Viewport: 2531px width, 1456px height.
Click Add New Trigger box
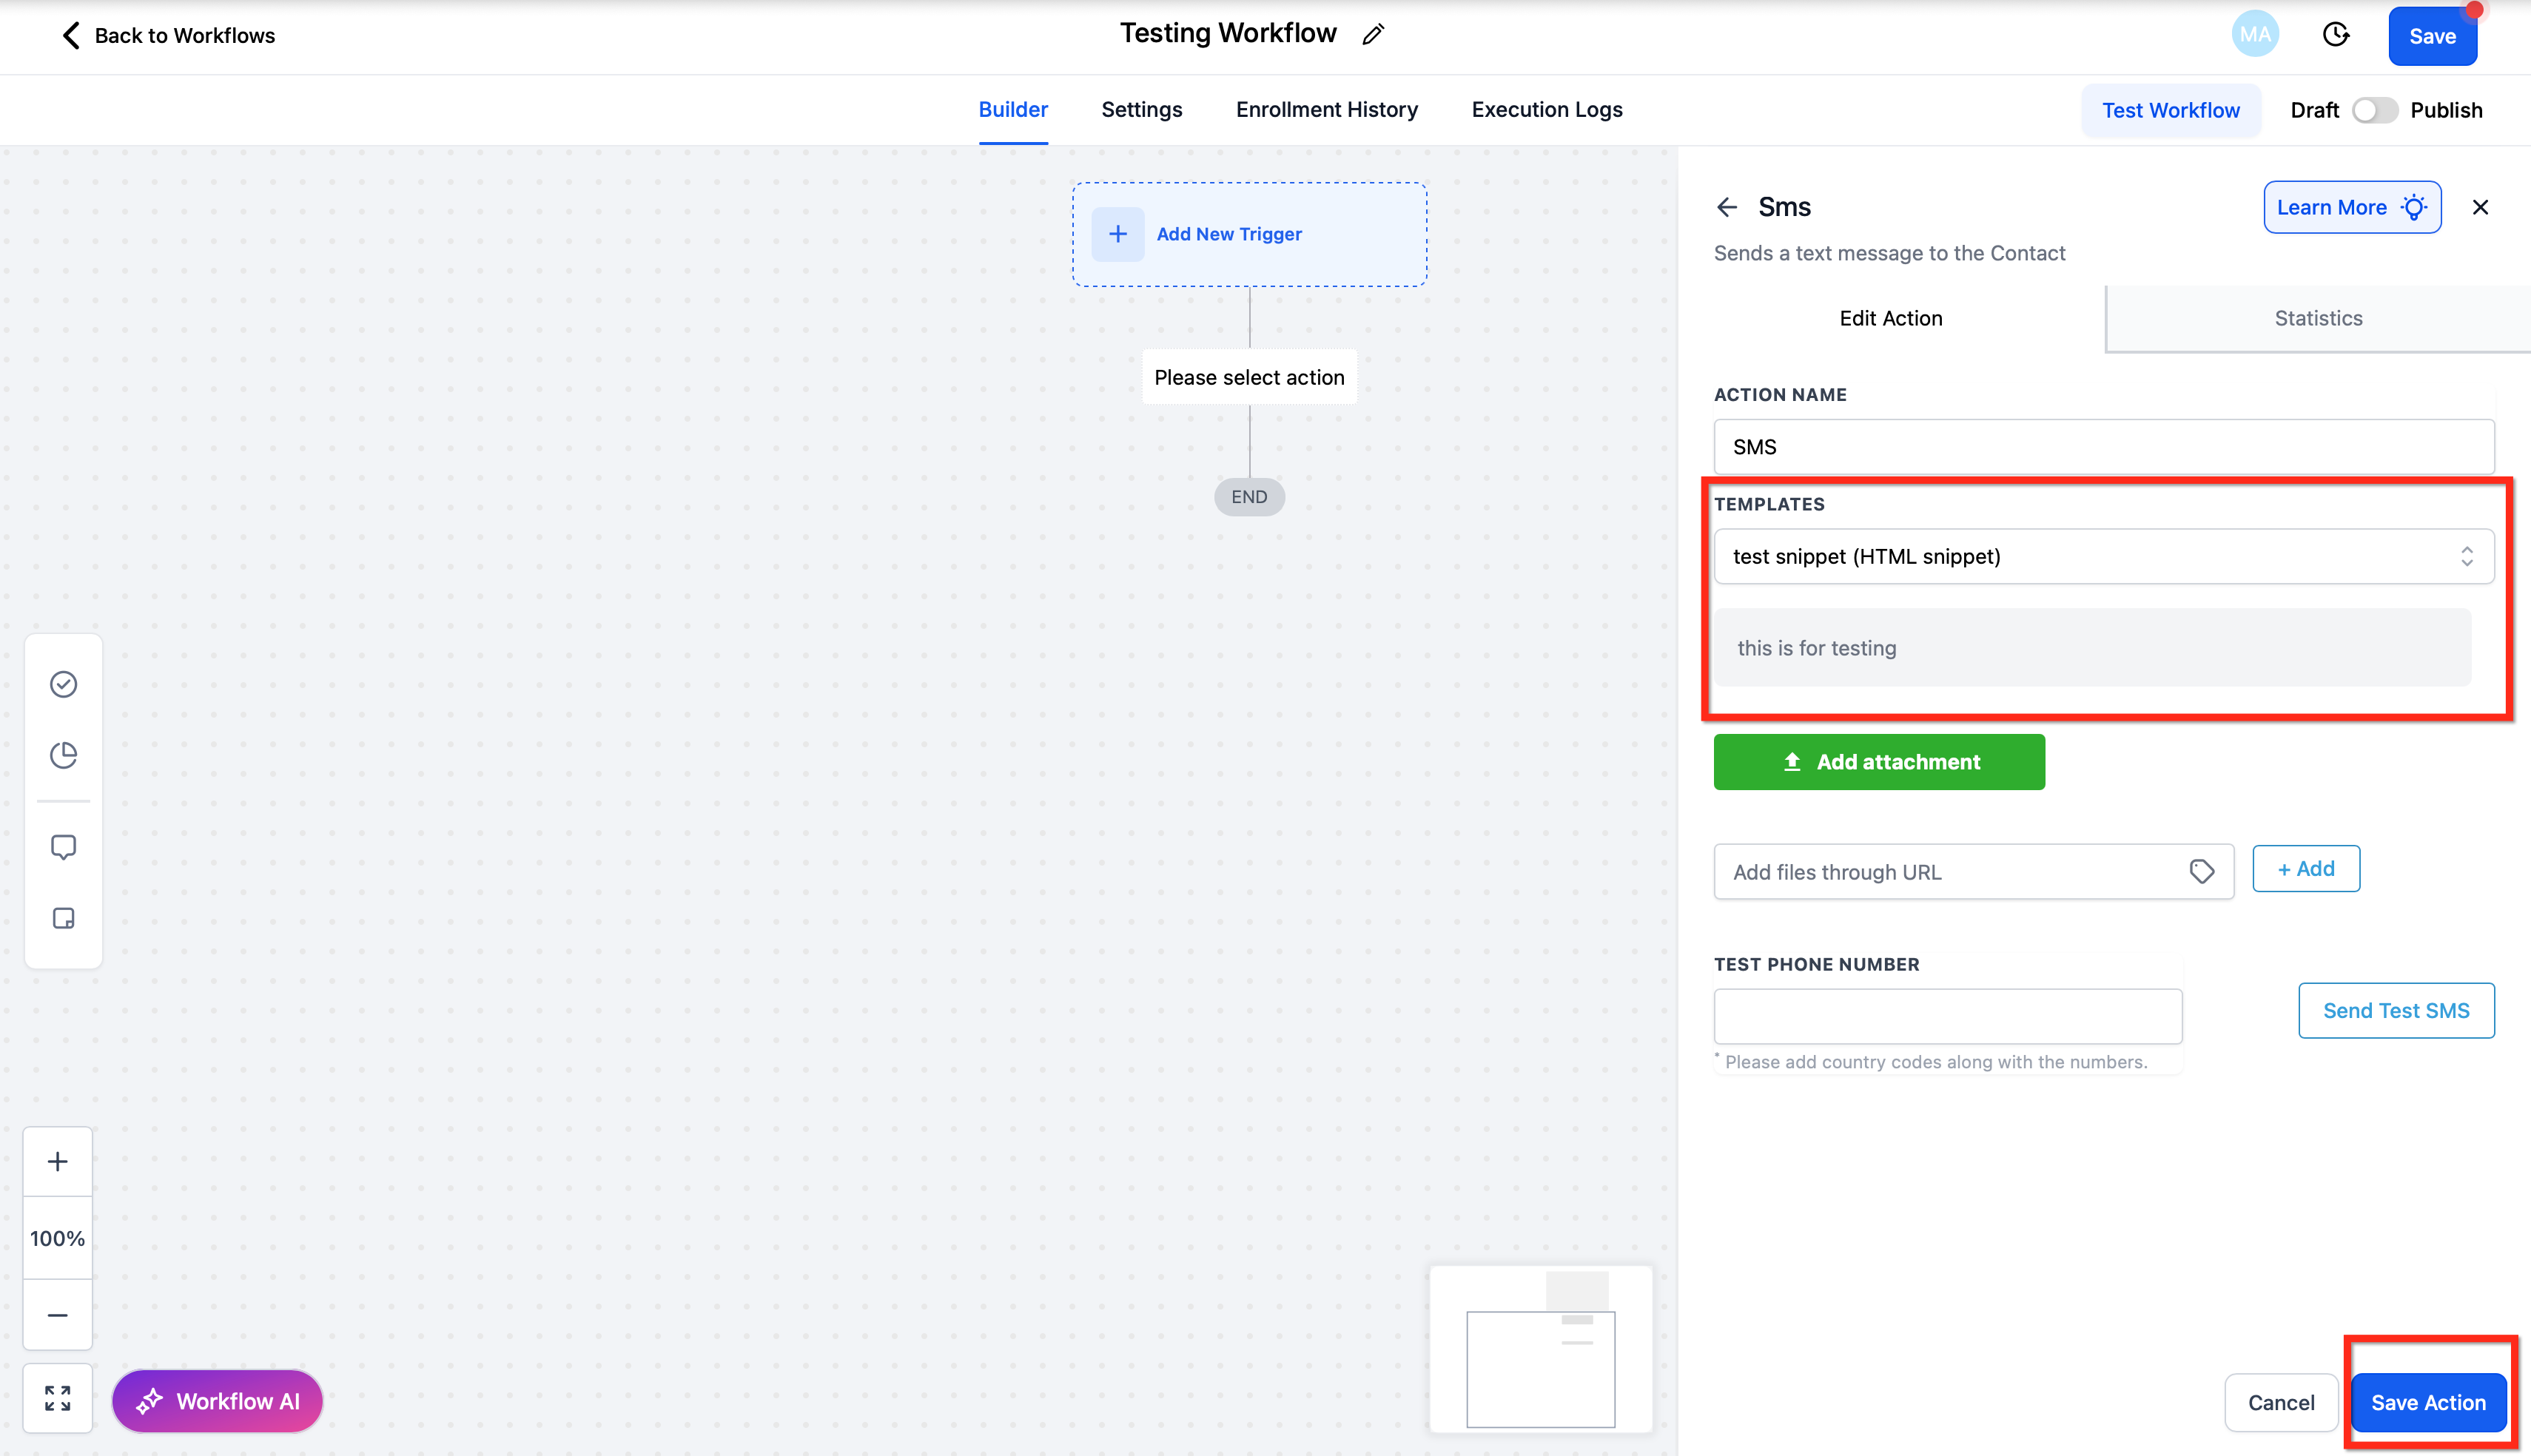coord(1249,234)
